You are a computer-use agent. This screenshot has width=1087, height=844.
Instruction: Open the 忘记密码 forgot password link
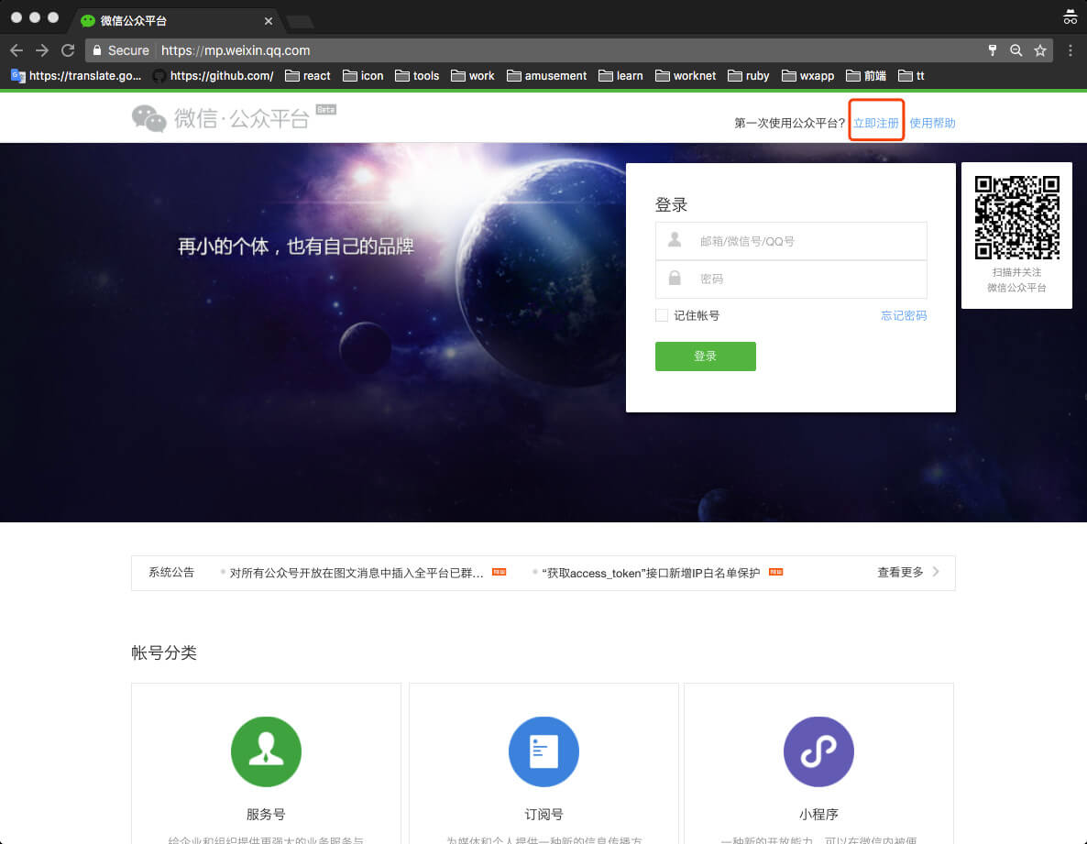pos(904,315)
